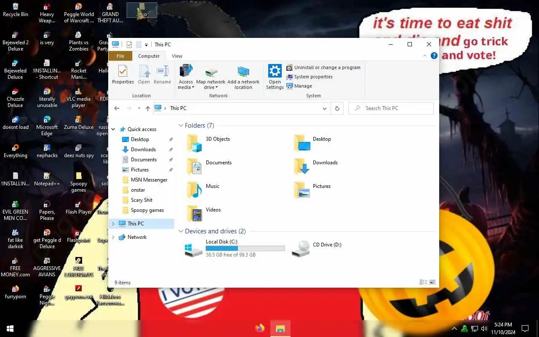Image resolution: width=539 pixels, height=337 pixels.
Task: Open the File tab
Action: [x=120, y=56]
